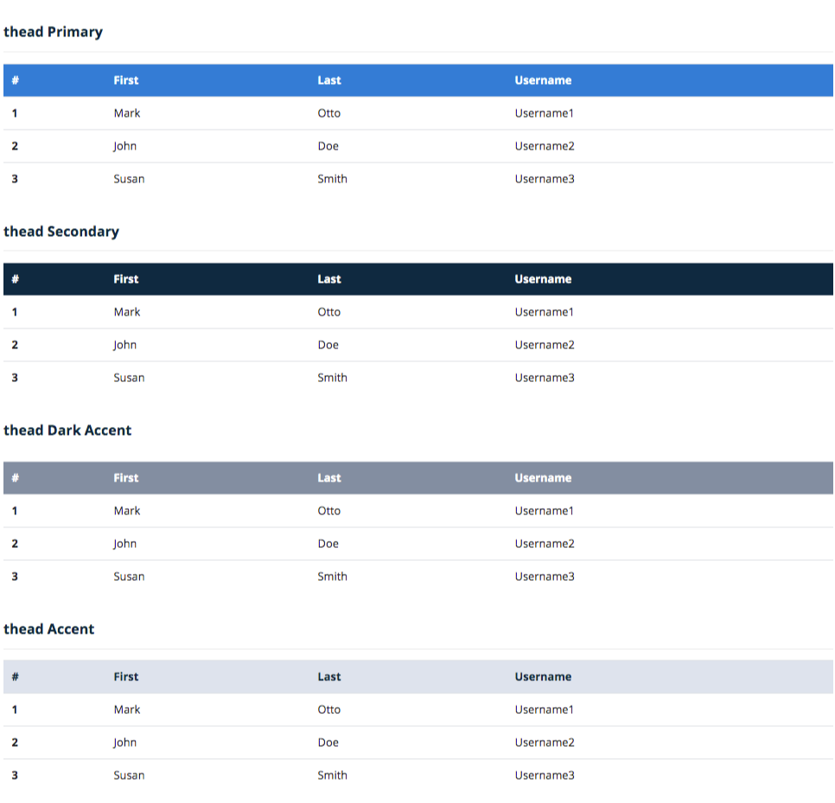Select 'Username3' in the Accent table
Screen dimensions: 835x803
[x=545, y=775]
